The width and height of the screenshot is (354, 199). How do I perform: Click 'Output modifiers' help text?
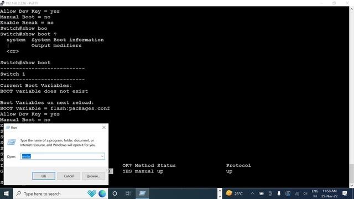[56, 45]
